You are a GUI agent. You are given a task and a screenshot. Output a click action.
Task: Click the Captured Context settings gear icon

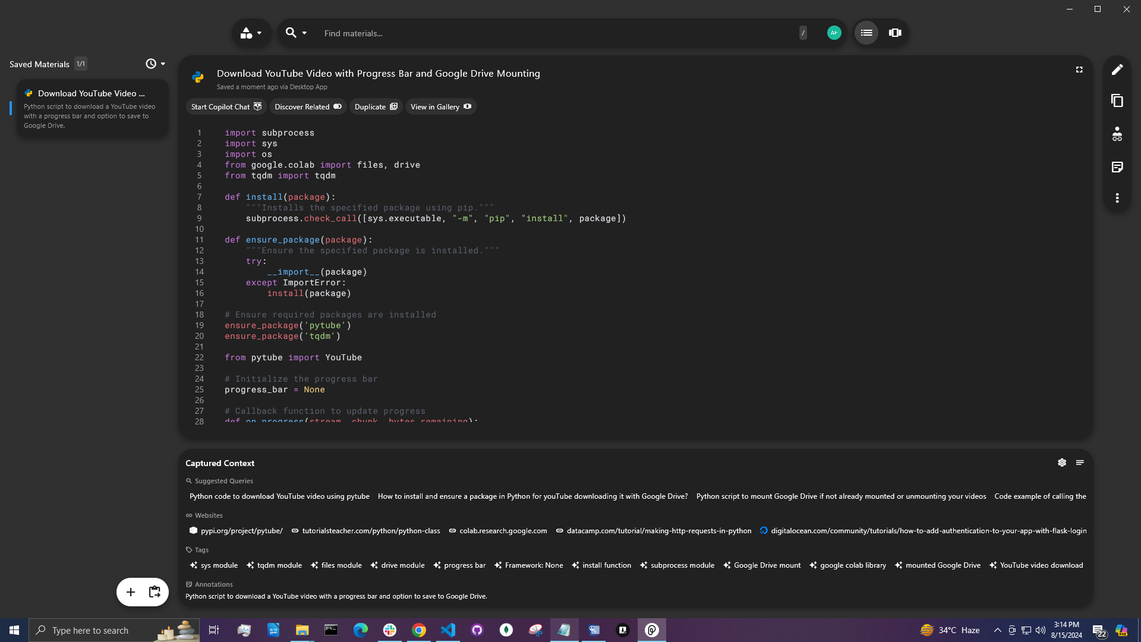[x=1062, y=462]
